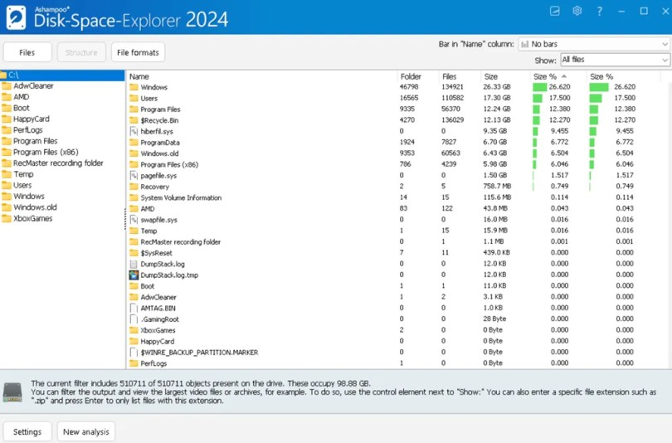Click the ProgramData folder icon in list

pyautogui.click(x=134, y=142)
